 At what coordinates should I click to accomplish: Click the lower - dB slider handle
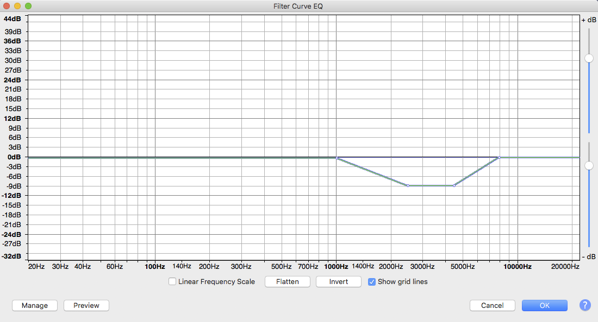589,166
